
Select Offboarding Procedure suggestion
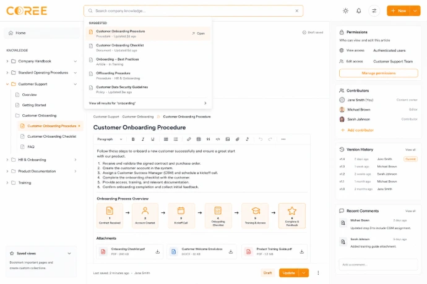coord(148,75)
